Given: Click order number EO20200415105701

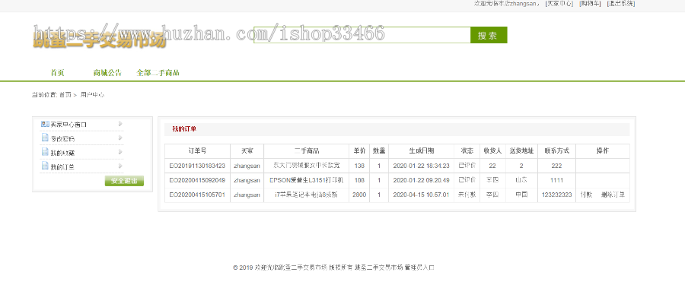Looking at the screenshot, I should click(197, 195).
